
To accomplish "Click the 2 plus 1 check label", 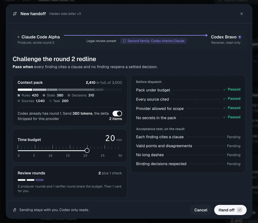I will [110, 173].
